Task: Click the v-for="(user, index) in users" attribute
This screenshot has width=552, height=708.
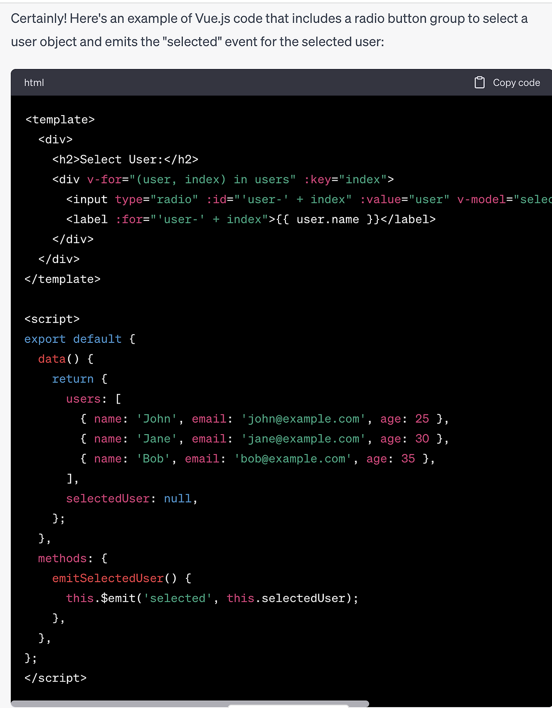Action: pyautogui.click(x=191, y=179)
